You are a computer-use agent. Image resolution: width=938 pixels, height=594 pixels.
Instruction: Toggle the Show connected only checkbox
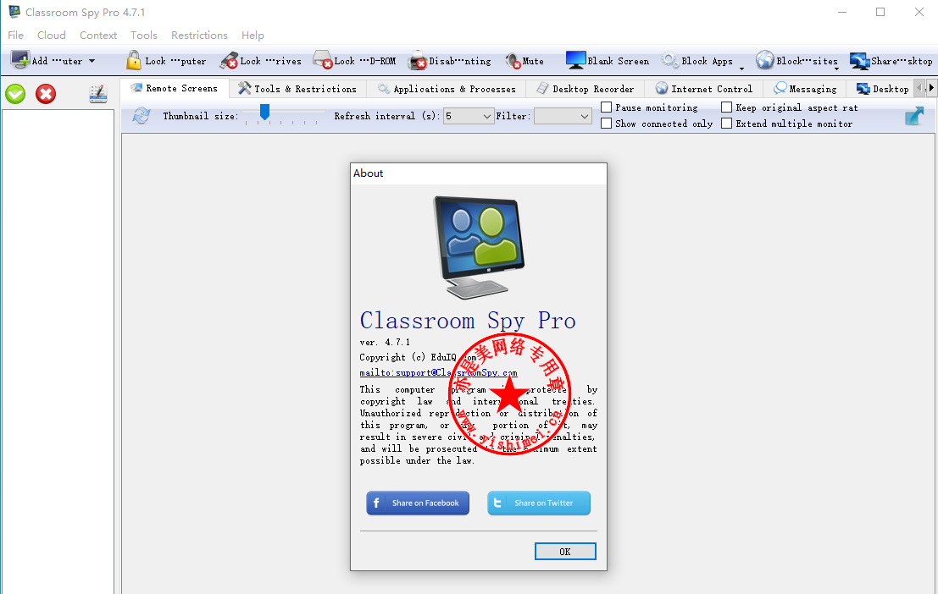point(606,123)
